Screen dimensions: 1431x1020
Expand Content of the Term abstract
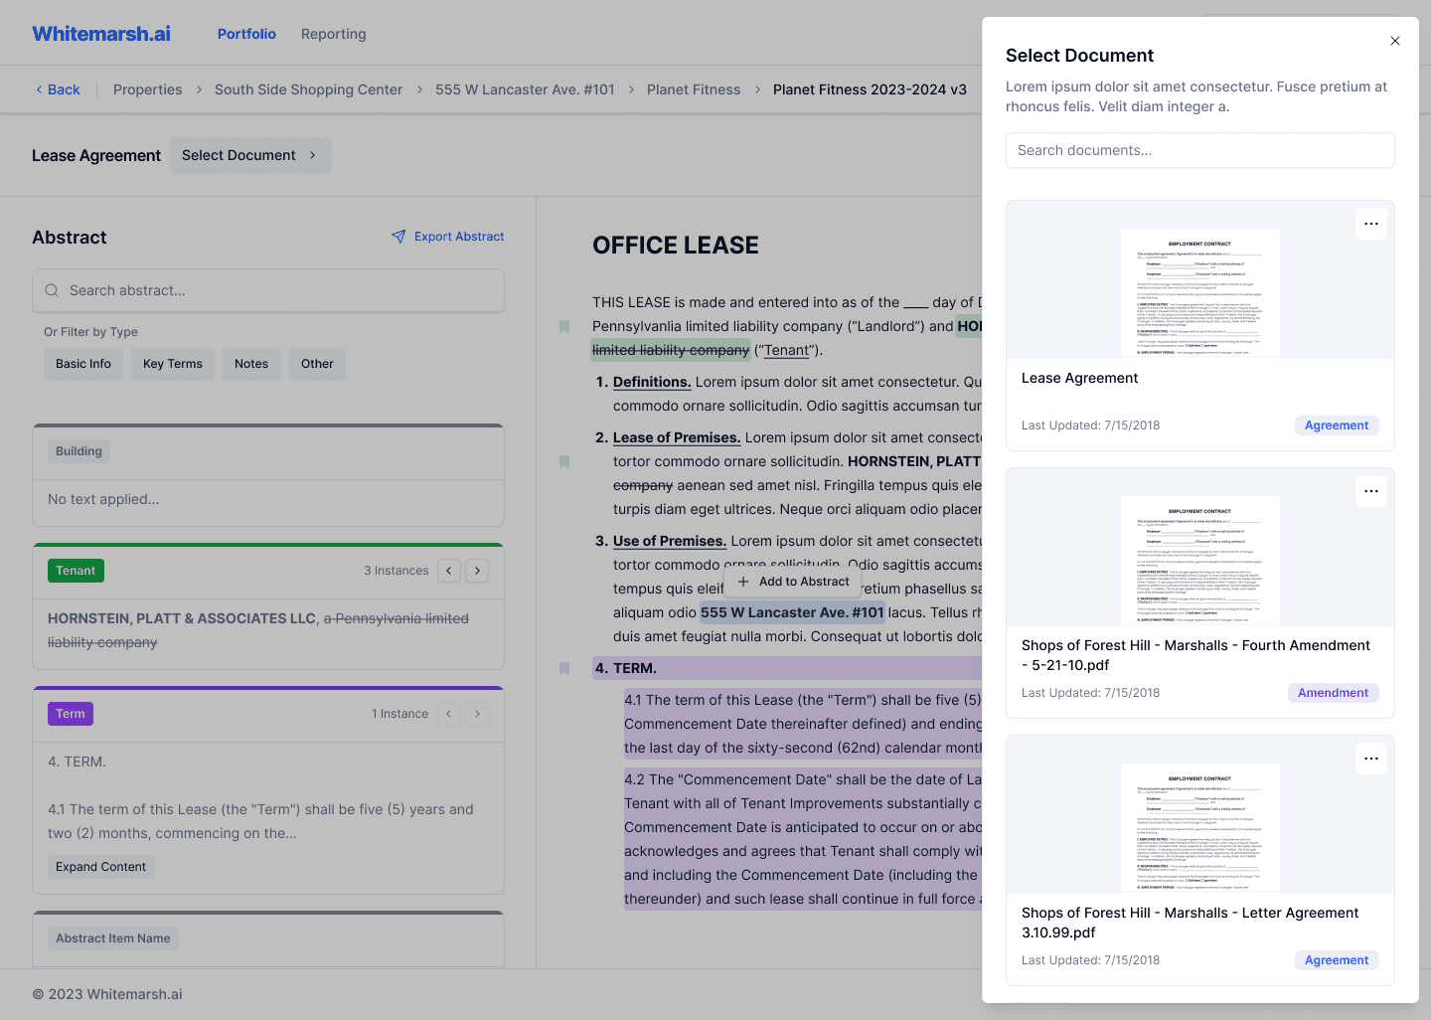tap(101, 867)
